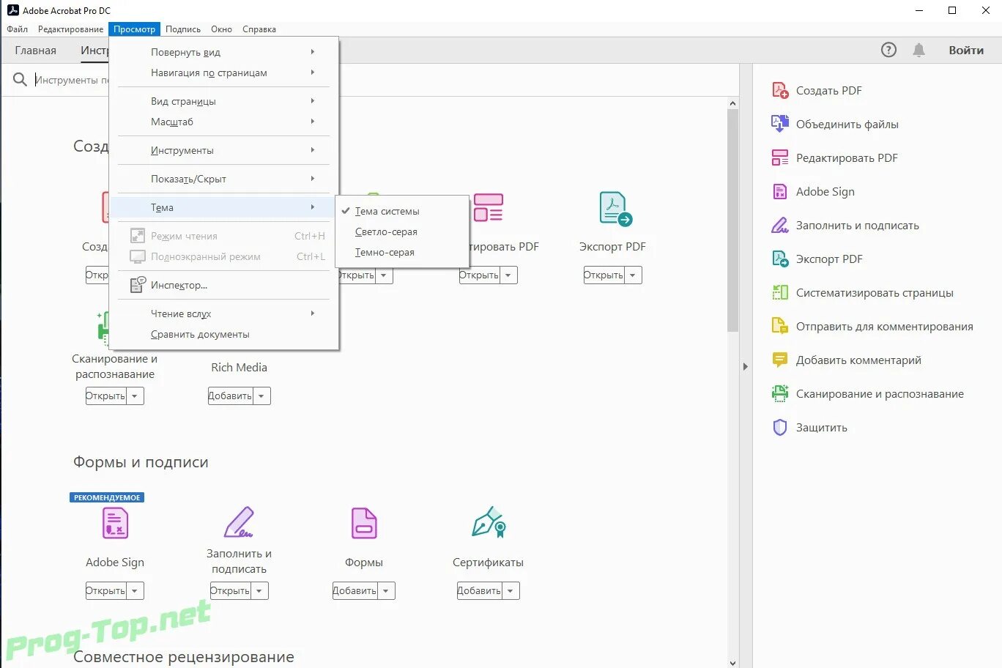Click the Систематизировать страницы icon

[780, 292]
